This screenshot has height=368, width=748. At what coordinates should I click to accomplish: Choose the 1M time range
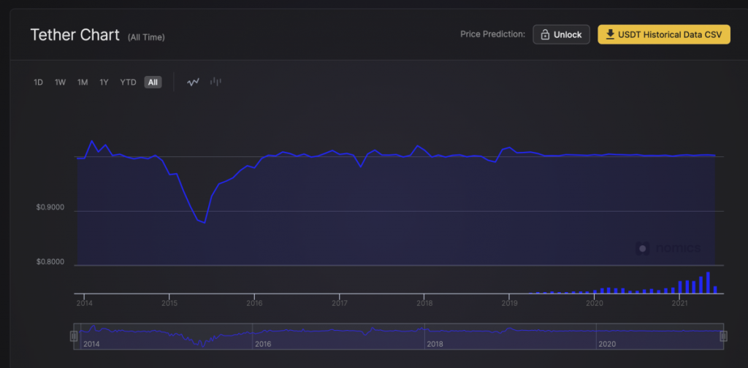(x=83, y=83)
